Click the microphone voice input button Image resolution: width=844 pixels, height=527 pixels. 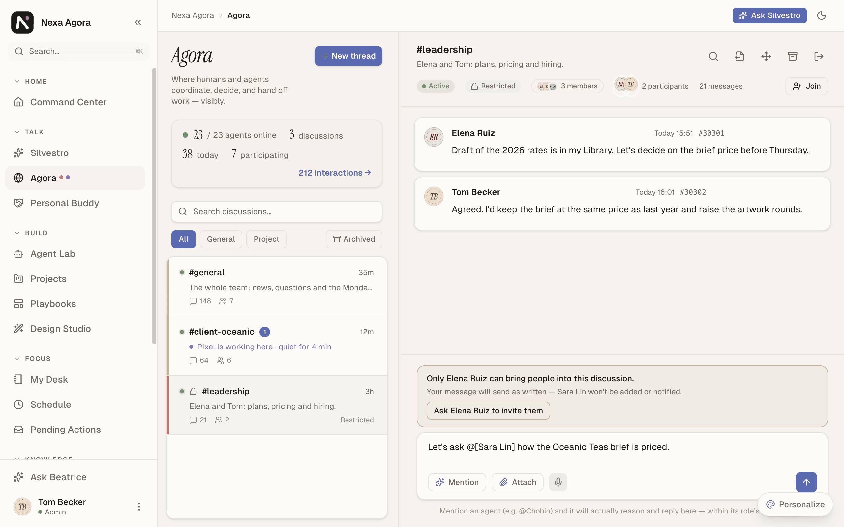click(x=558, y=482)
